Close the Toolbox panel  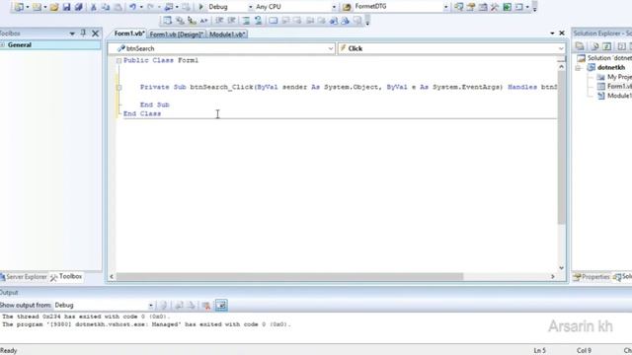pos(95,34)
